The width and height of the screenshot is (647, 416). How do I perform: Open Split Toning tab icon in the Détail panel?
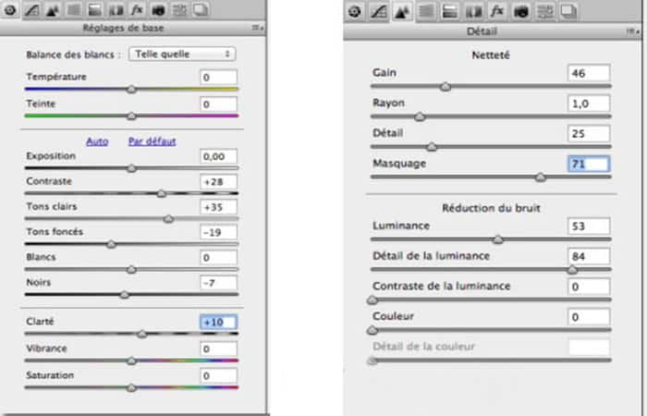449,11
